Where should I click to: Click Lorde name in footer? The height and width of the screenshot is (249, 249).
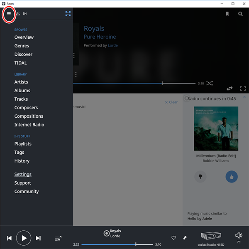tap(115, 236)
